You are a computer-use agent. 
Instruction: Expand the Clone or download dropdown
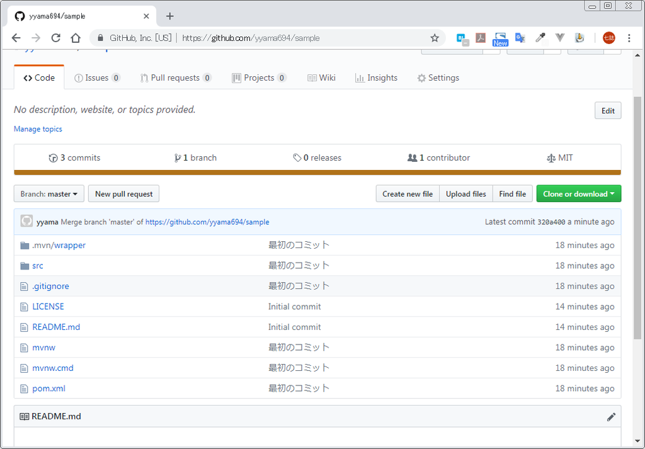click(579, 194)
